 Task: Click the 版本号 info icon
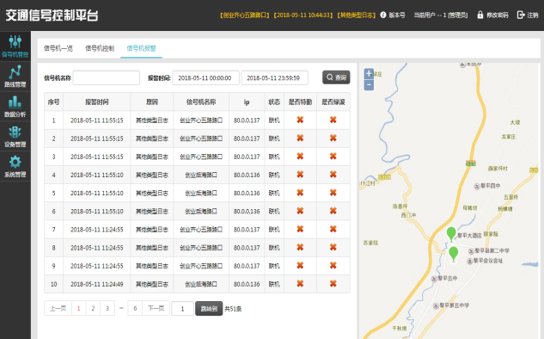[383, 15]
